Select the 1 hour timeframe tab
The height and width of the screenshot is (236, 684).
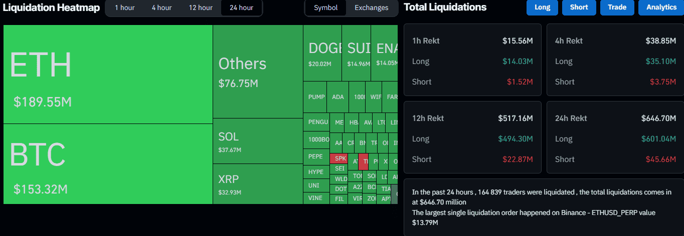pos(124,8)
